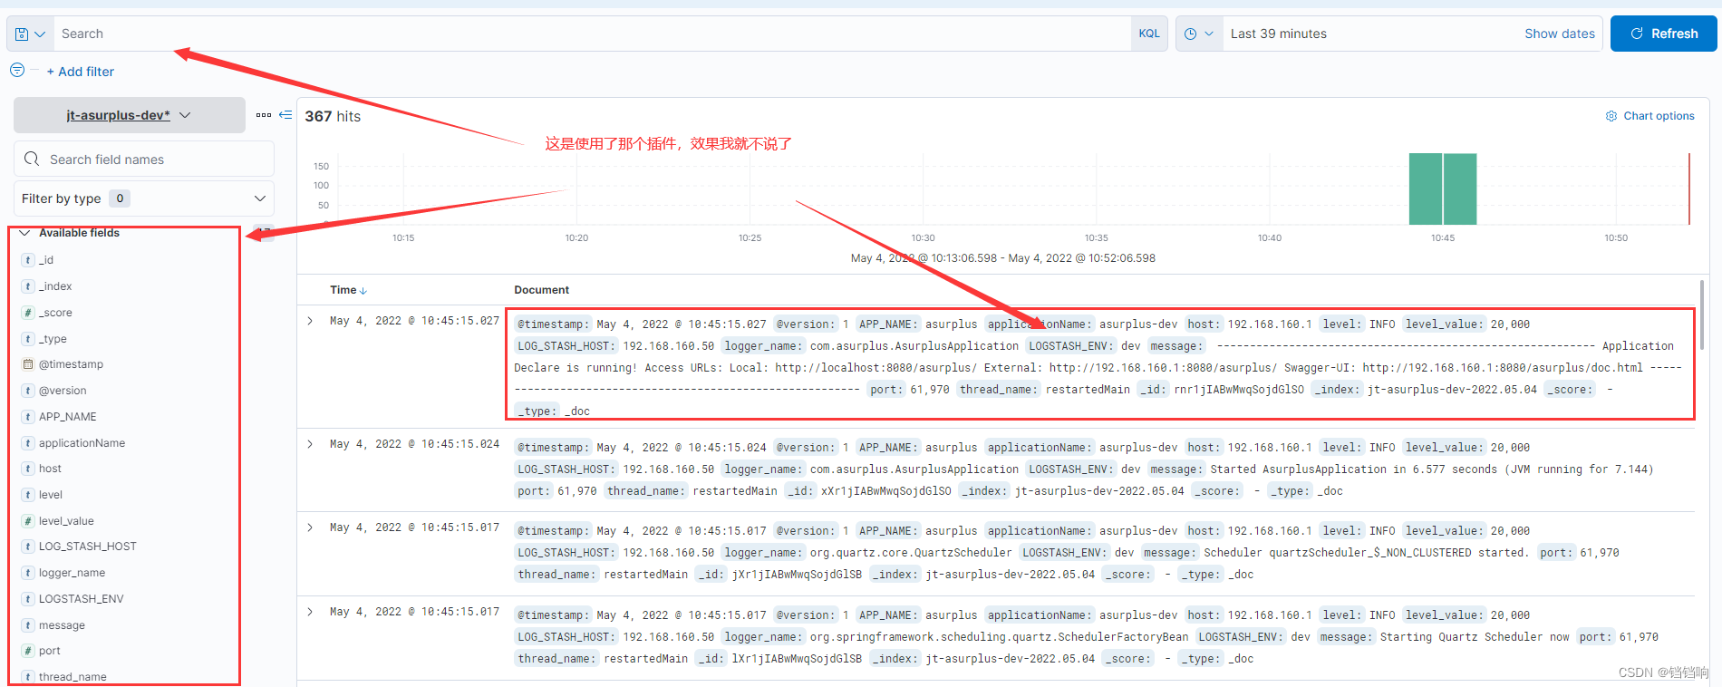This screenshot has height=687, width=1722.
Task: Open the saved query menu icon
Action: coord(30,34)
